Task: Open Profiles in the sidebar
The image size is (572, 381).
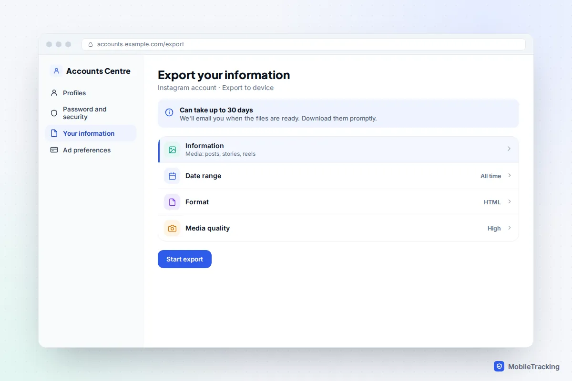Action: click(91, 93)
